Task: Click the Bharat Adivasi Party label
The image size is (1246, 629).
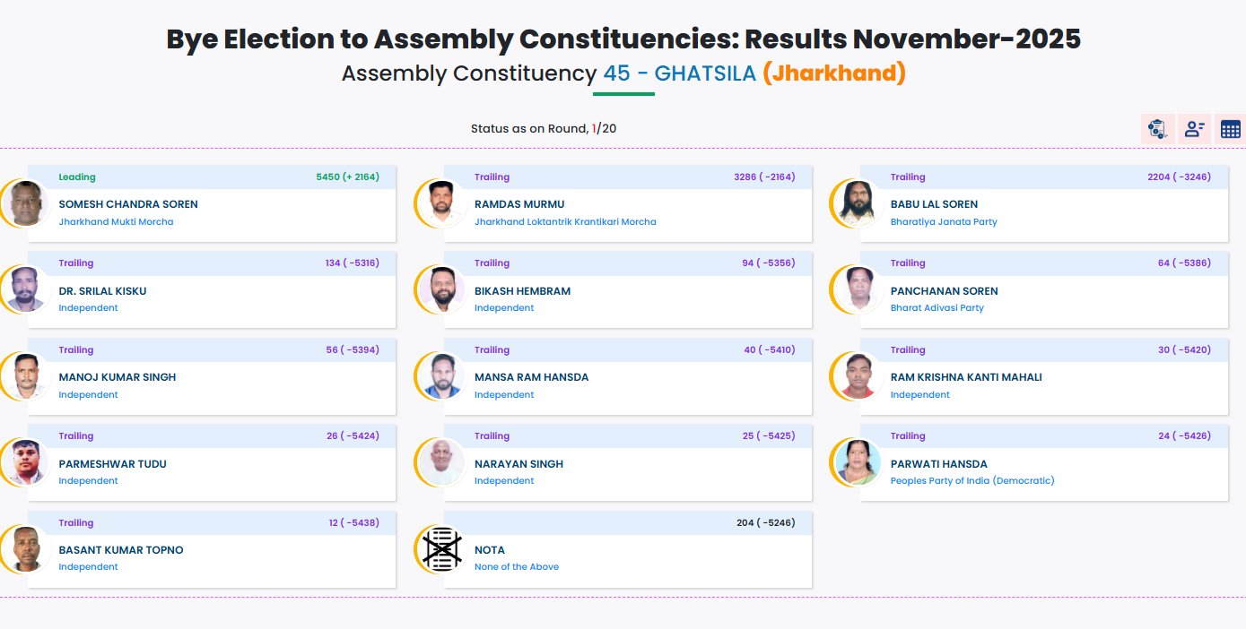Action: [937, 308]
